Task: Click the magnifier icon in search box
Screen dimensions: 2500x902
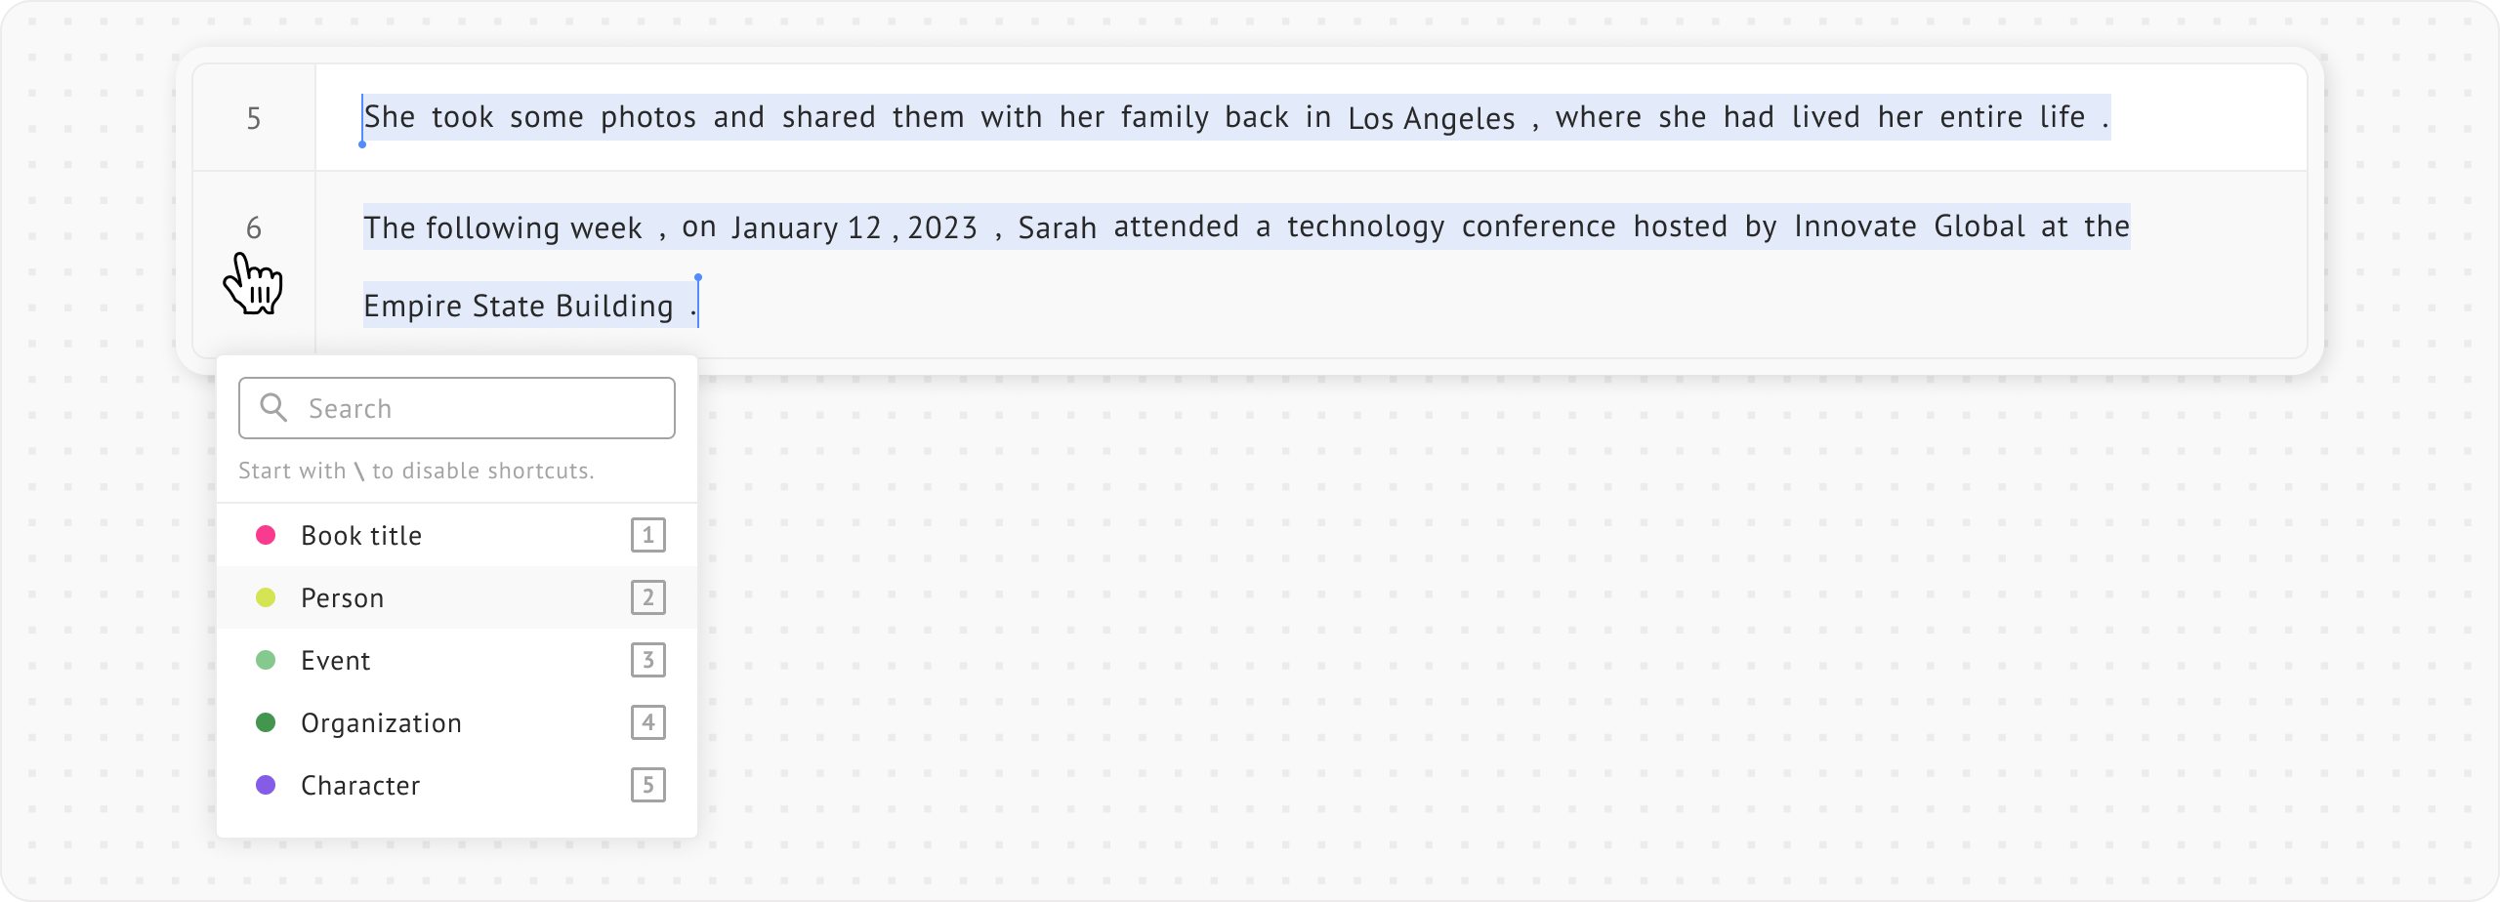Action: coord(273,408)
